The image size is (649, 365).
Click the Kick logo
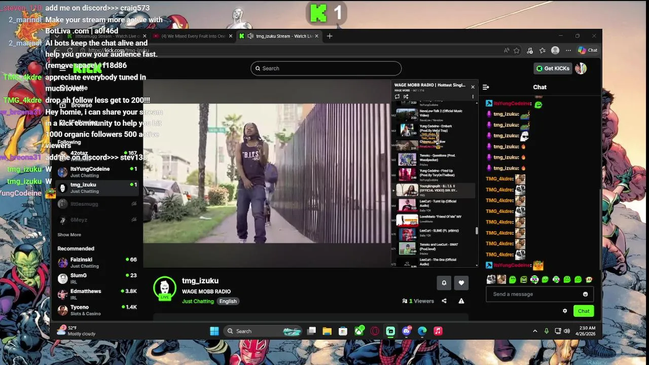coord(87,68)
